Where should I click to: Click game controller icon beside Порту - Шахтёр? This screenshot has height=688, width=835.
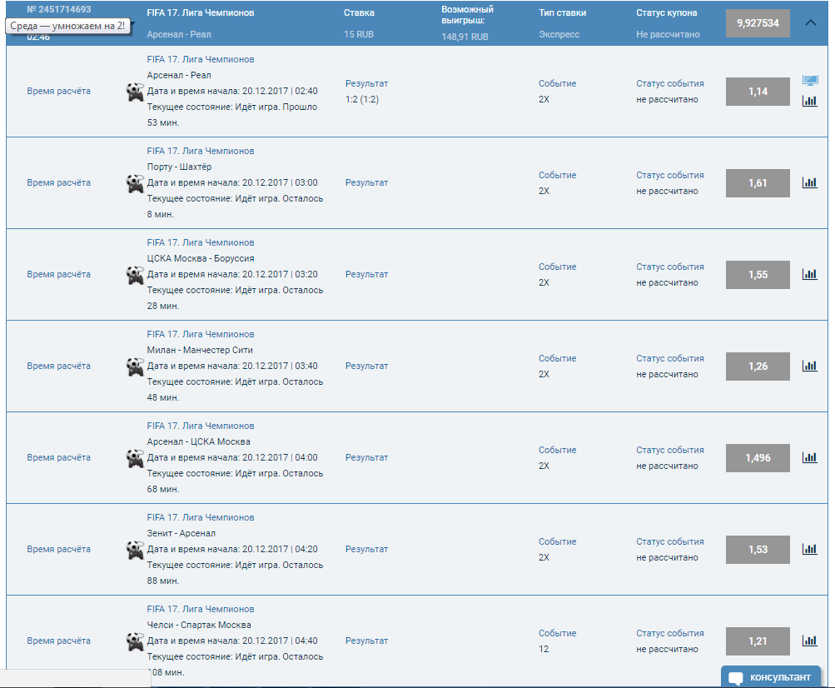tap(135, 183)
